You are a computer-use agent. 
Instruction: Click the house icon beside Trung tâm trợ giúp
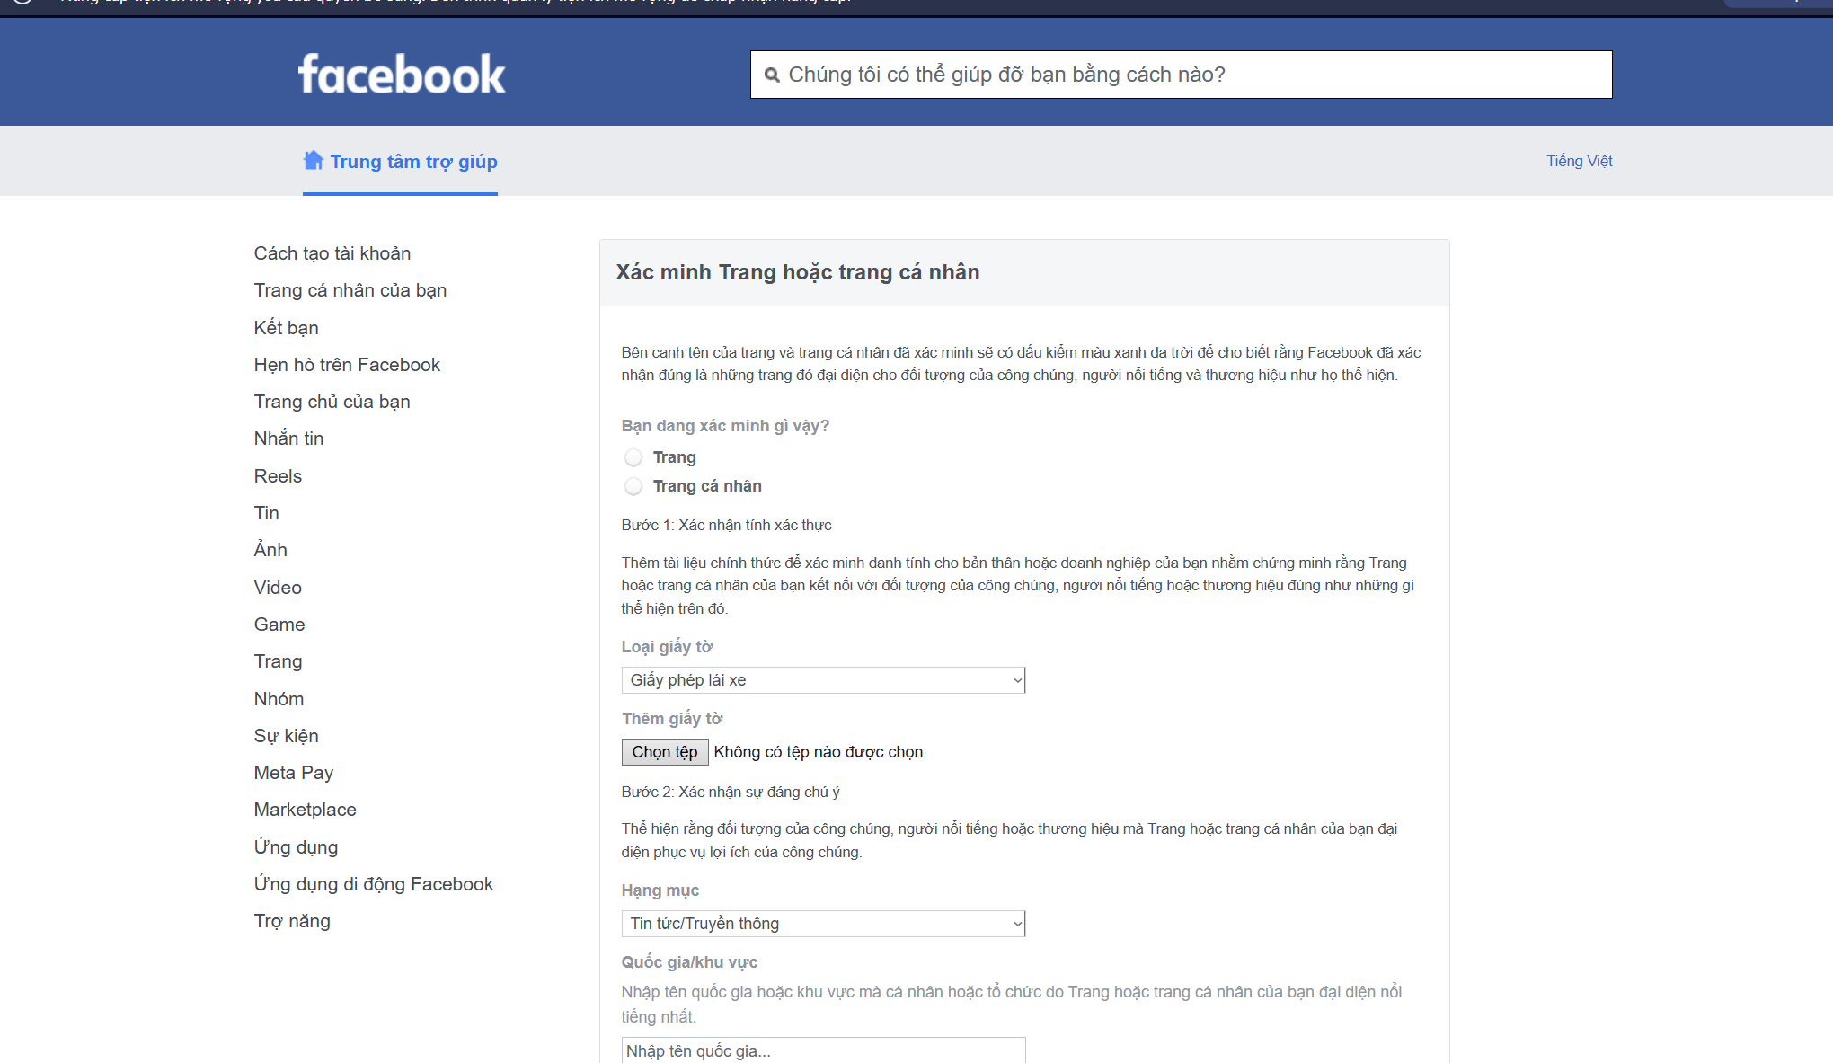point(312,160)
